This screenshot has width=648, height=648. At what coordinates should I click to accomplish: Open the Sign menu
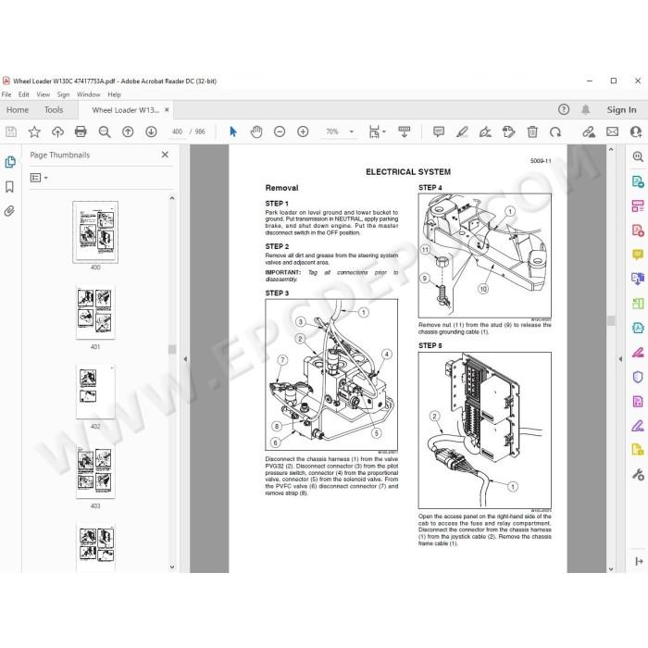[x=63, y=94]
